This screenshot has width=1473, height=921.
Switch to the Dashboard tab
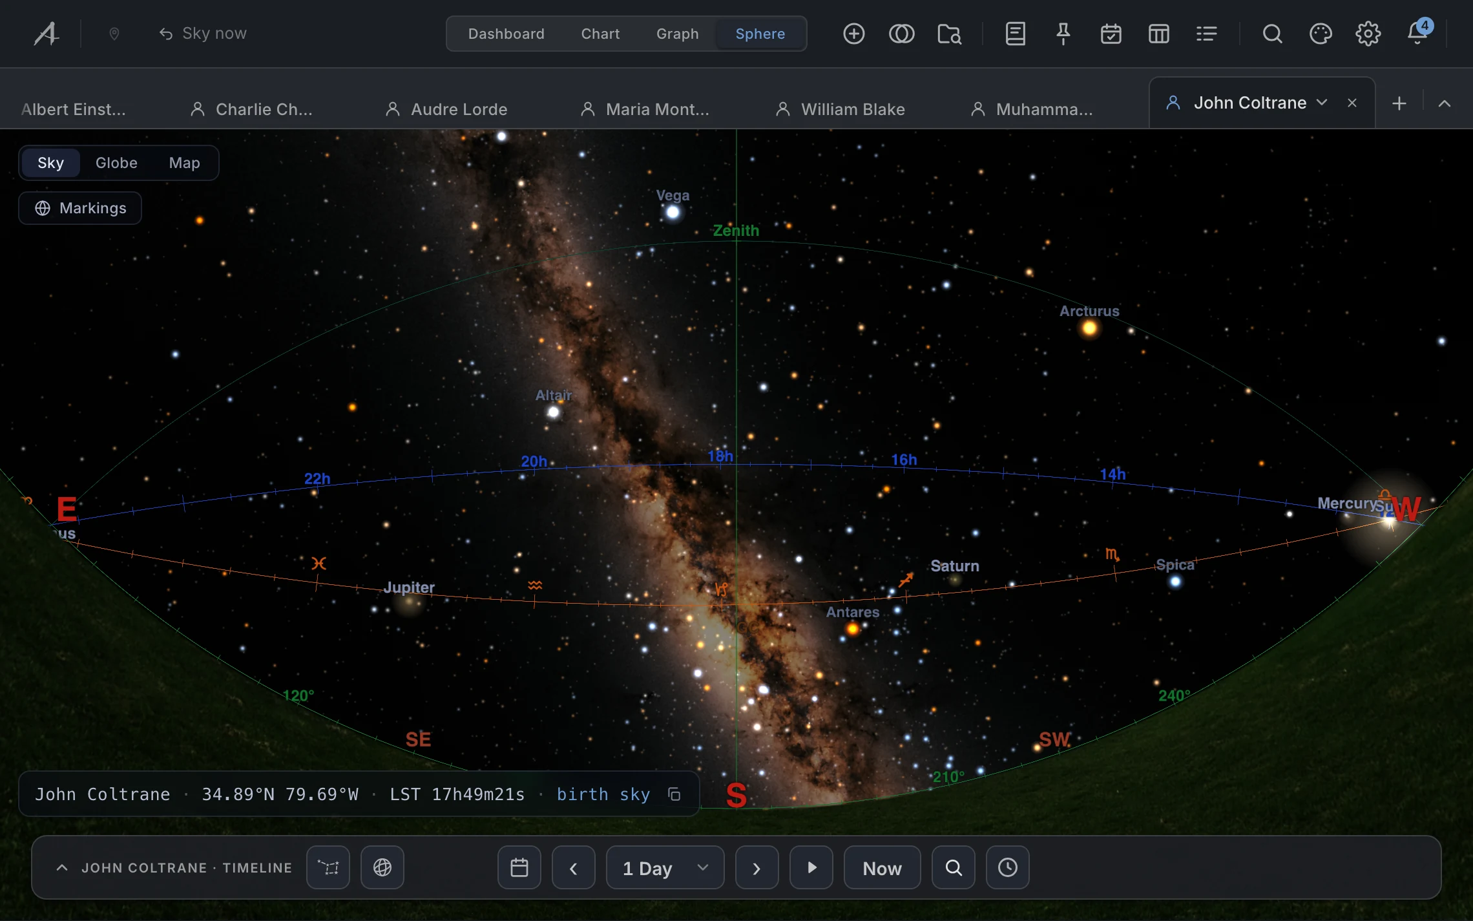click(x=506, y=34)
